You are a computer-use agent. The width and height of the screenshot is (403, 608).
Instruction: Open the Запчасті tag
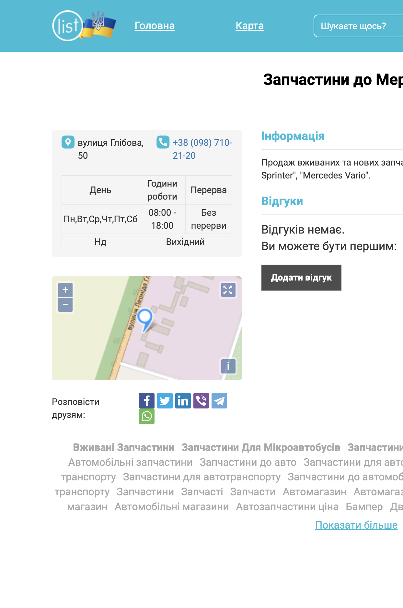click(x=202, y=492)
